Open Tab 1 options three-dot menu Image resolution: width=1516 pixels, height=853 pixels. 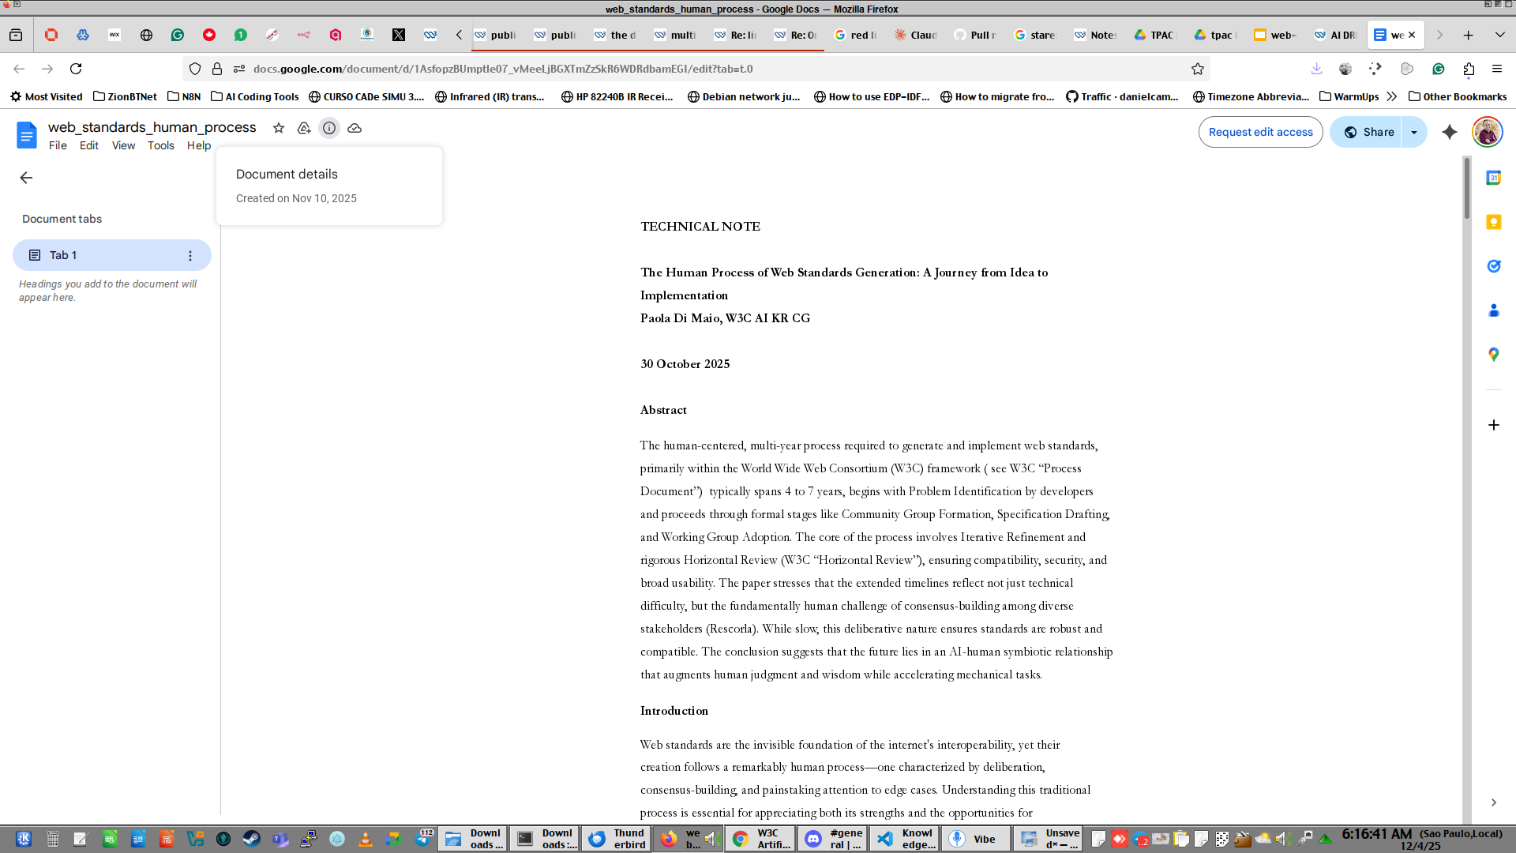click(x=190, y=256)
